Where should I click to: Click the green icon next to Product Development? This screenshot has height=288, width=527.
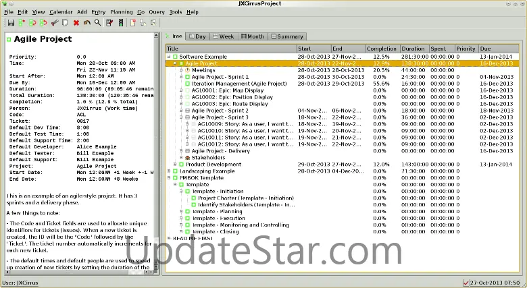pos(182,164)
